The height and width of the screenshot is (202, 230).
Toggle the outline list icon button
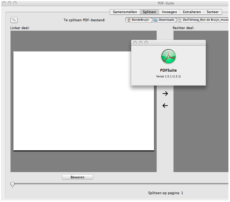click(14, 20)
